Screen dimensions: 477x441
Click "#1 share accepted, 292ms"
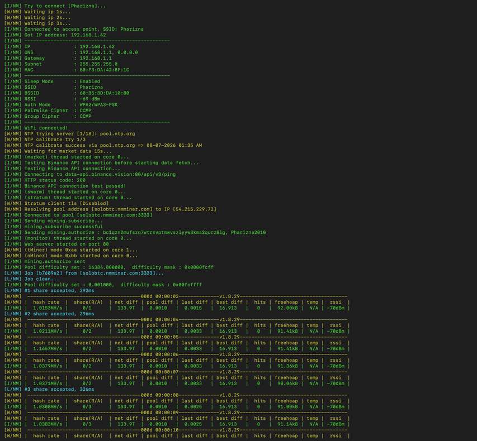[59, 291]
